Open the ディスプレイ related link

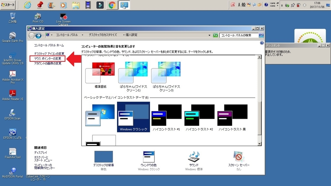click(x=40, y=152)
